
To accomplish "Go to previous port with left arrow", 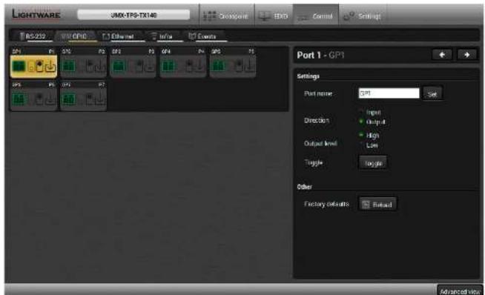I will (x=442, y=55).
